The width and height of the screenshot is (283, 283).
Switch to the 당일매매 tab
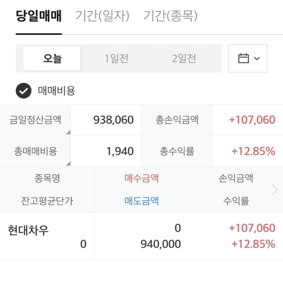(39, 16)
